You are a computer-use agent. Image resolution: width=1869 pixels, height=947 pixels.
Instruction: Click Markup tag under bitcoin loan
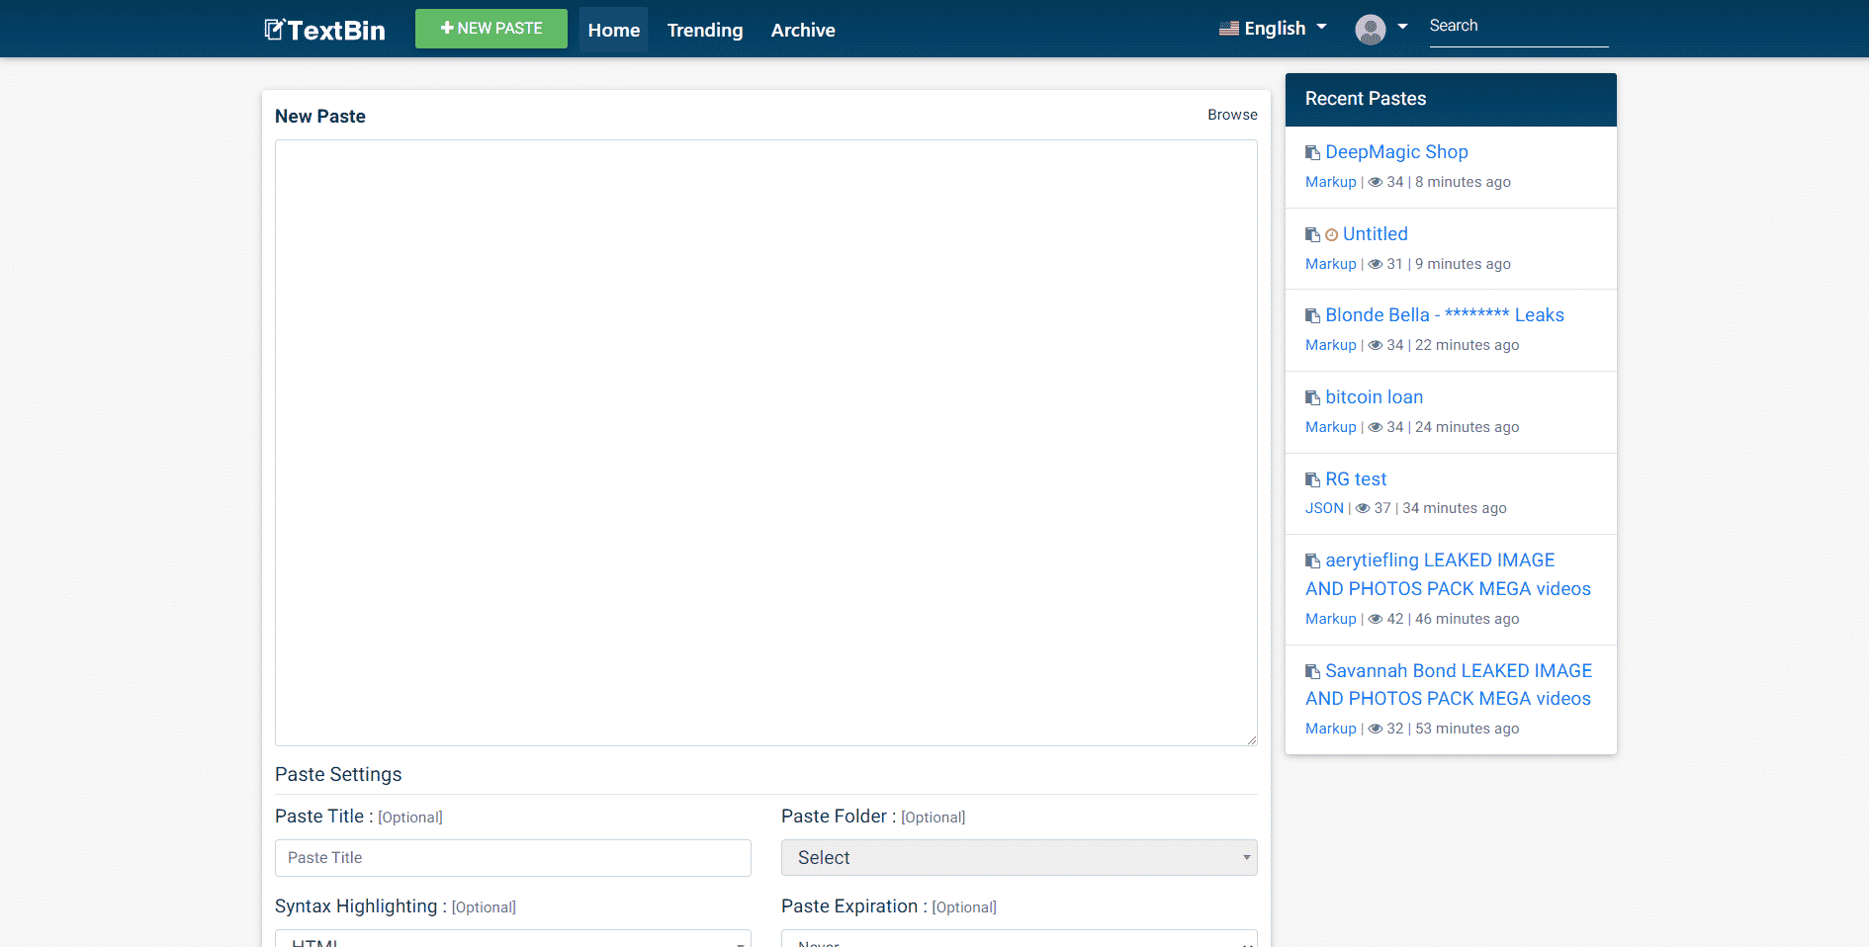[x=1330, y=427]
